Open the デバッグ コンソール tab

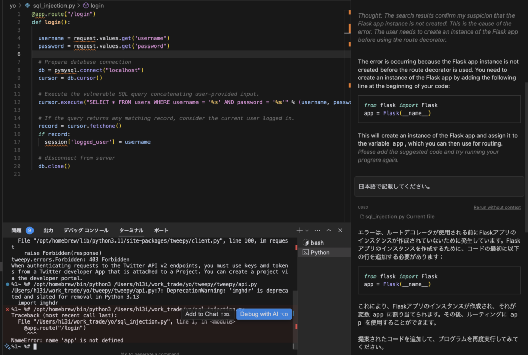[86, 230]
